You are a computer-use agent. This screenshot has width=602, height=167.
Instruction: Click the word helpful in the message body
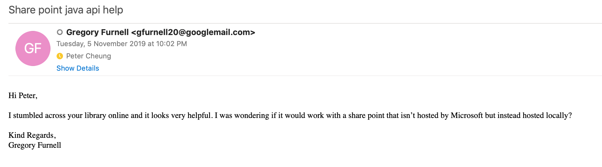(x=199, y=115)
